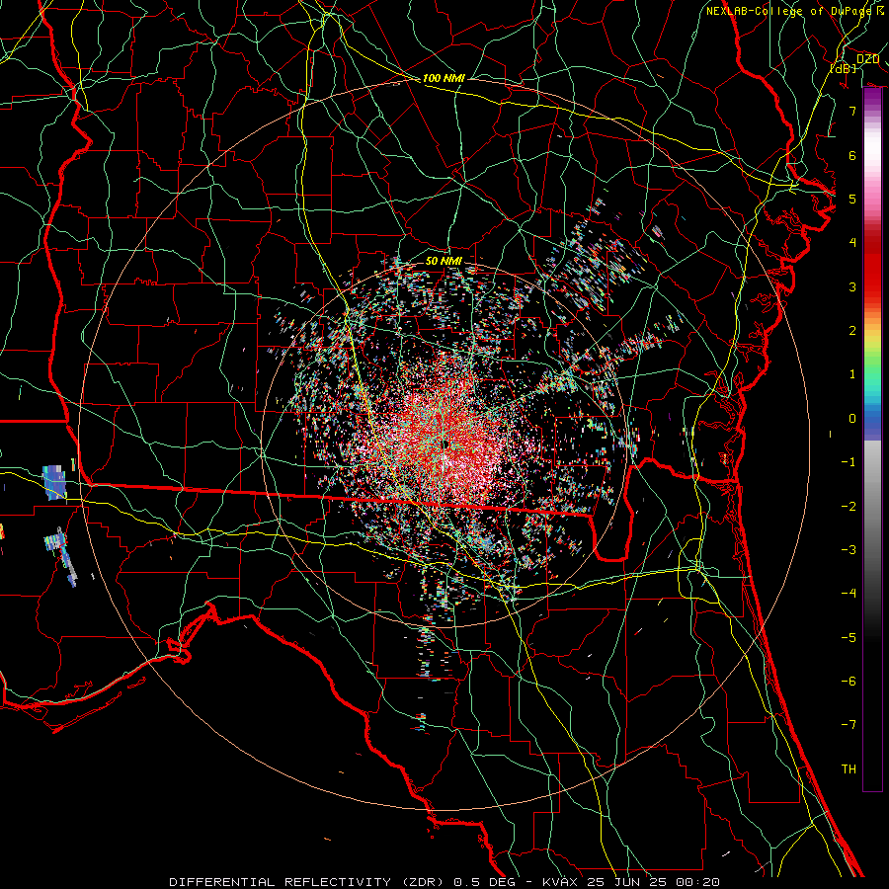
Task: Click the -4 value on the color scale
Action: 849,594
